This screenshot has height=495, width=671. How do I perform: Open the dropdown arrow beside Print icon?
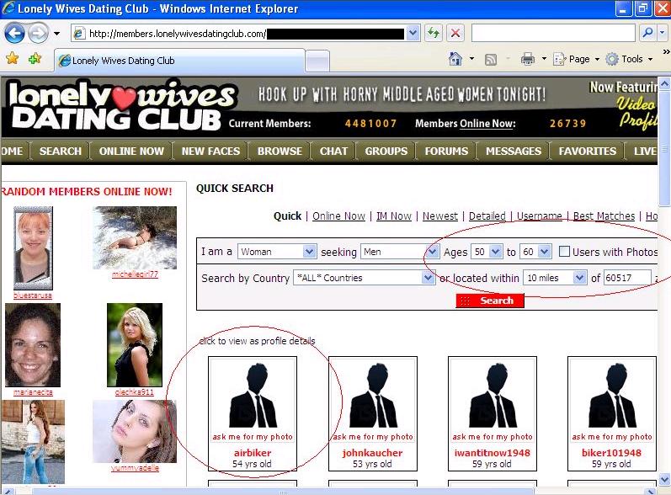click(544, 59)
